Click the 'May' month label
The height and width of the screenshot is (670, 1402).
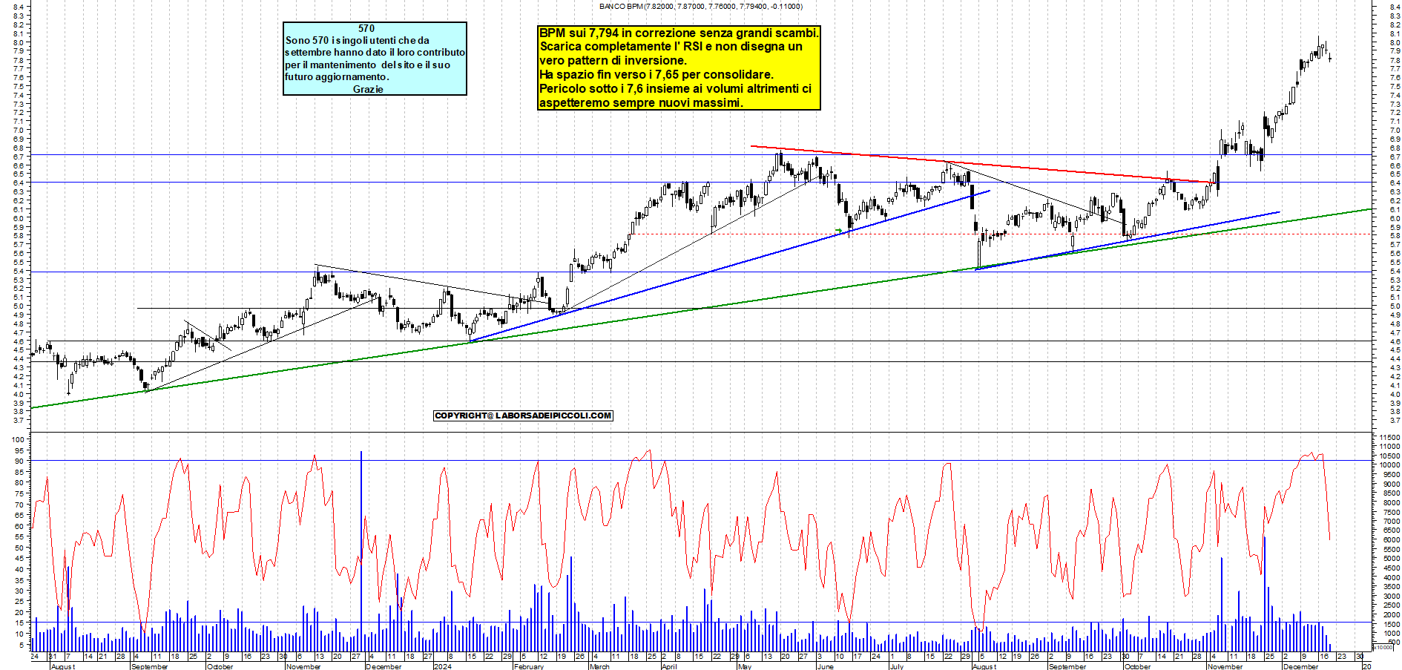(745, 666)
